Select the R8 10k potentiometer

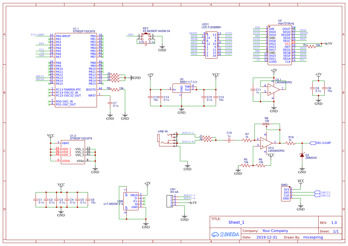coord(266,124)
